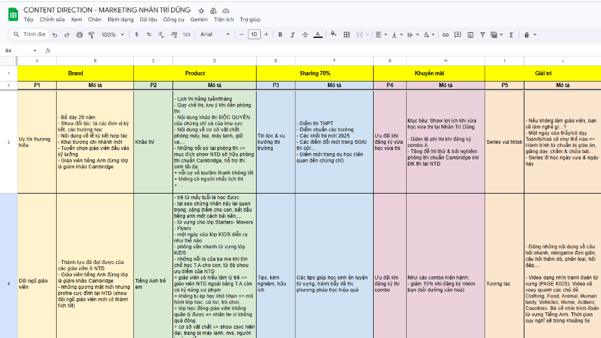The width and height of the screenshot is (601, 338).
Task: Open the Gemini menu
Action: tap(199, 19)
